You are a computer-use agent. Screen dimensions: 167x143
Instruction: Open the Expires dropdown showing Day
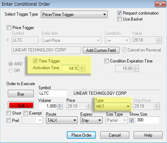91,120
